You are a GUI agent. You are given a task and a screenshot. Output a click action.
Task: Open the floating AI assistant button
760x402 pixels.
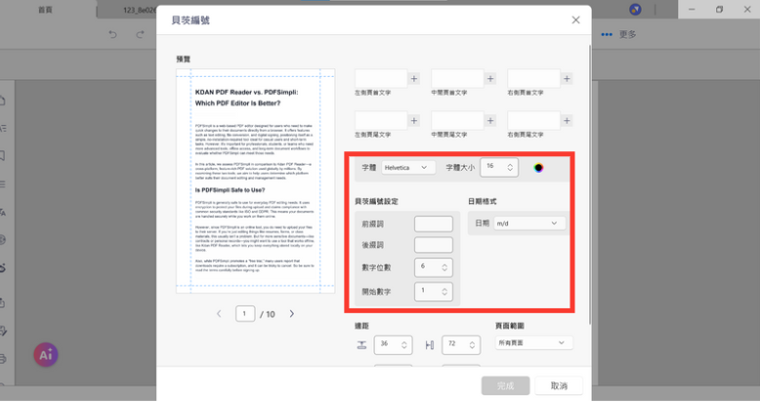coord(46,355)
